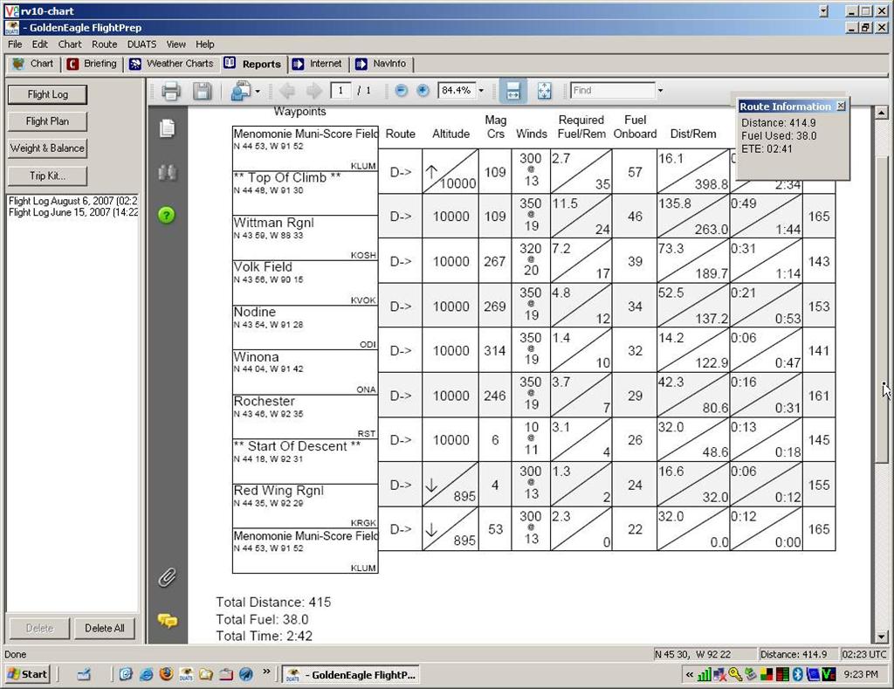Click the Red Wing Rgnl waypoint text
Image resolution: width=894 pixels, height=689 pixels.
279,491
